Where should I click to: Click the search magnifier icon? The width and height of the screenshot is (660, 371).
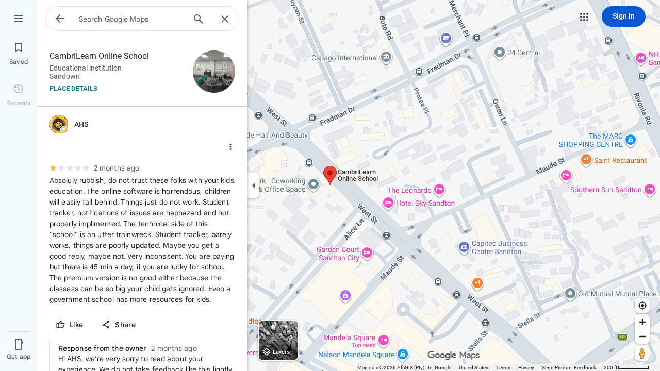(x=199, y=19)
